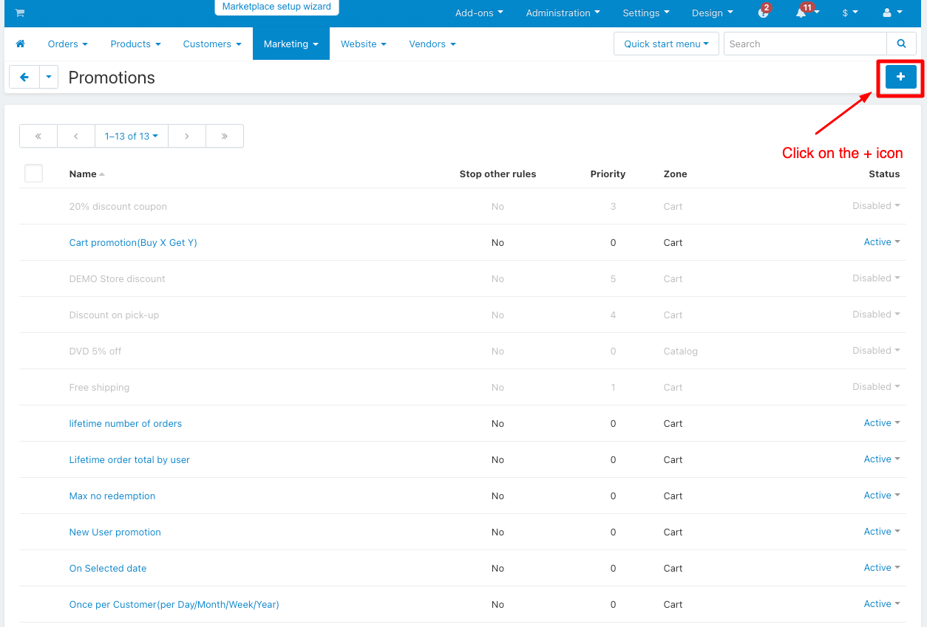Open the Marketing menu
927x627 pixels.
[291, 44]
